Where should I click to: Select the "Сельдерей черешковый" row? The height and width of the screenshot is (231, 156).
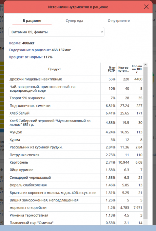pos(76,178)
